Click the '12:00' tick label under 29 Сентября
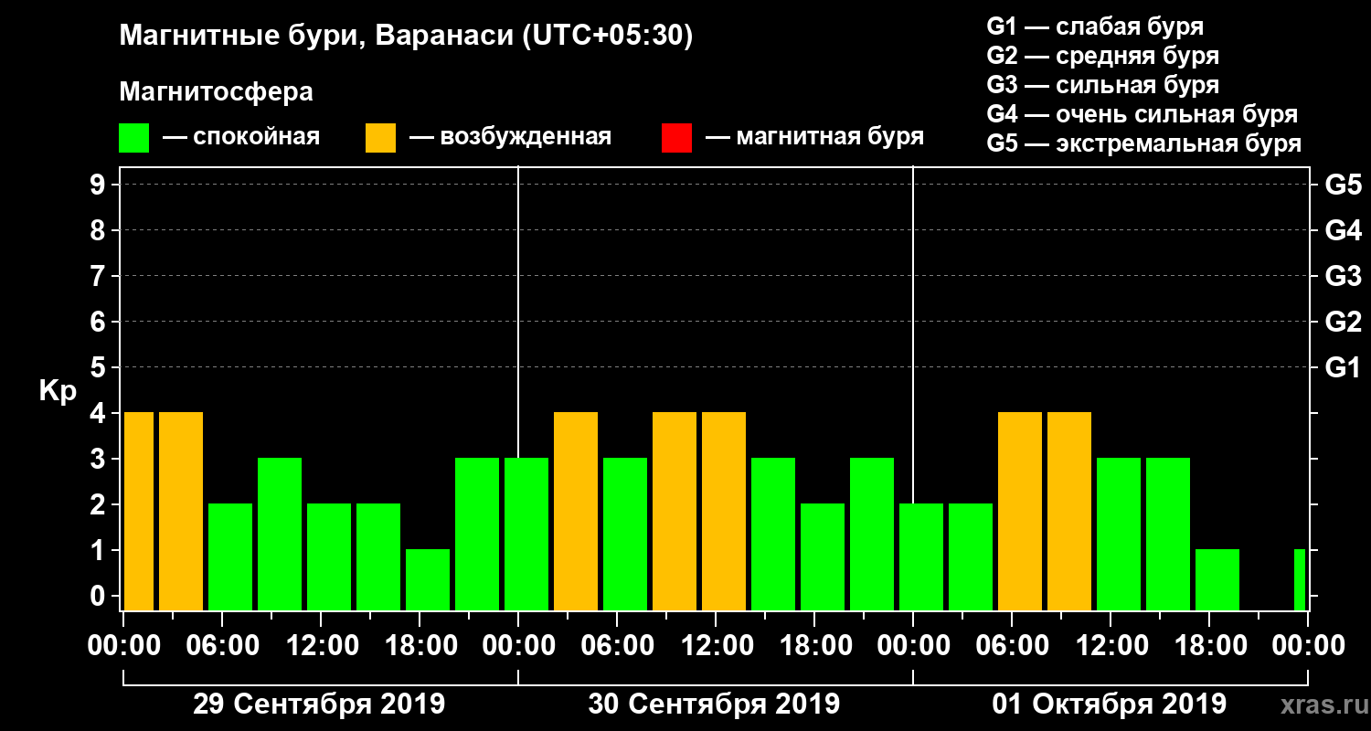Image resolution: width=1371 pixels, height=731 pixels. [x=322, y=646]
